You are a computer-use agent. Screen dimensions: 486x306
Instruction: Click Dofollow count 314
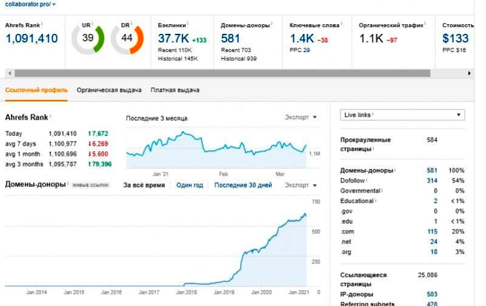point(432,181)
